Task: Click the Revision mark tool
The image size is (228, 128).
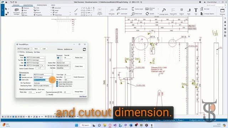Action: [x=150, y=9]
